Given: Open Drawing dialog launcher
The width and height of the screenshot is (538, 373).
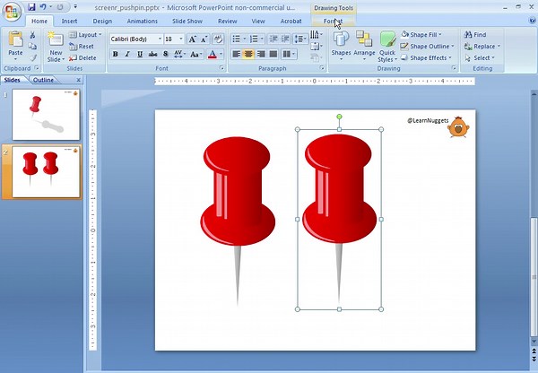Looking at the screenshot, I should pyautogui.click(x=454, y=68).
